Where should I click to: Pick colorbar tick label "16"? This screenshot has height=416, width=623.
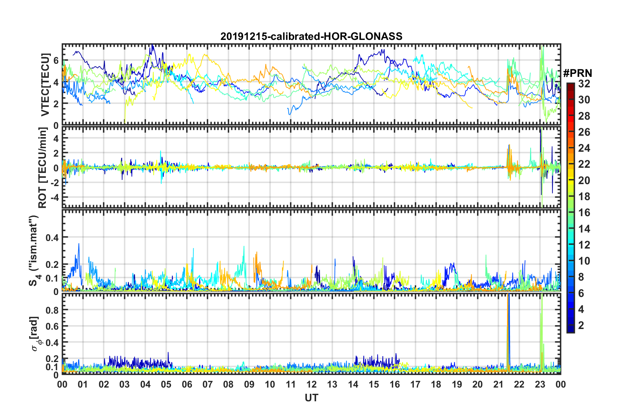[584, 213]
